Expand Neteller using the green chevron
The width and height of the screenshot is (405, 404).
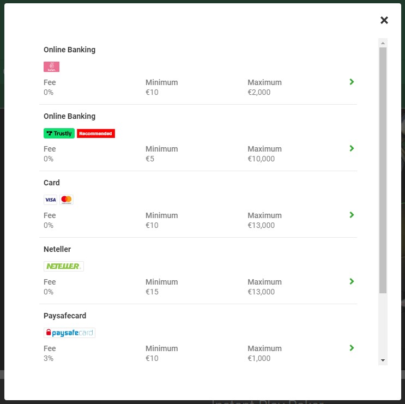pyautogui.click(x=352, y=281)
